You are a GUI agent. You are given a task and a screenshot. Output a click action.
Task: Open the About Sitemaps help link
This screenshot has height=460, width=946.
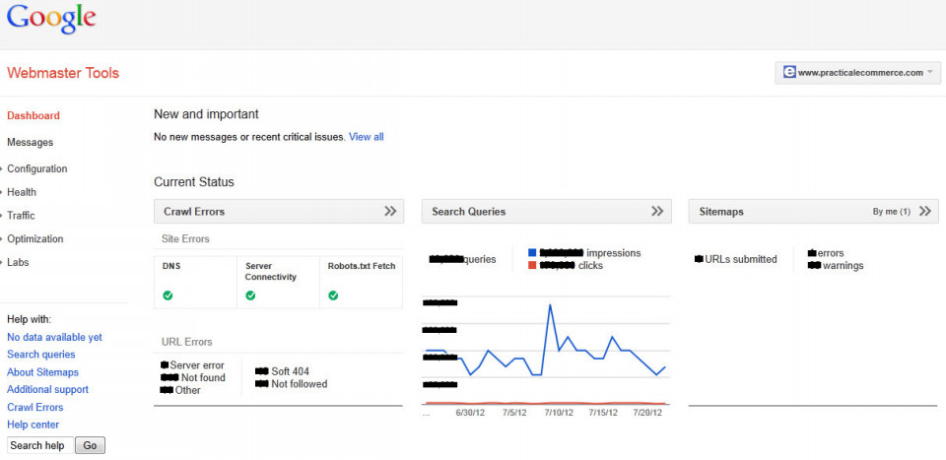pyautogui.click(x=42, y=372)
